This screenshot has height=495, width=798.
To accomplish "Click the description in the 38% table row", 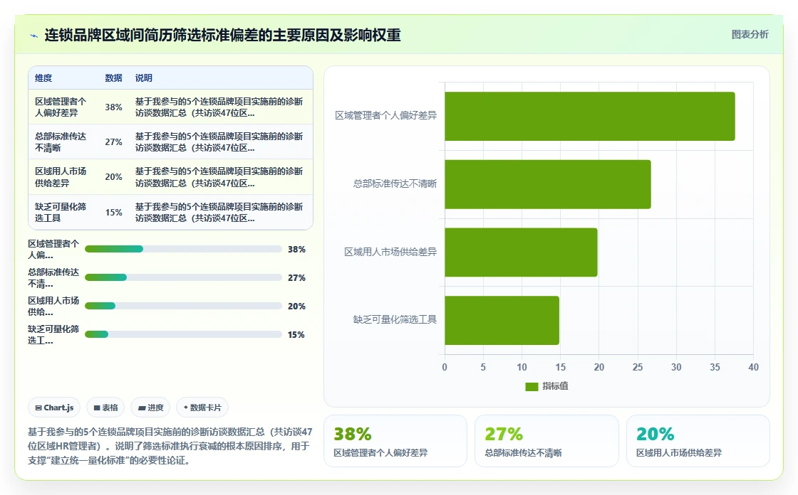I will point(219,107).
